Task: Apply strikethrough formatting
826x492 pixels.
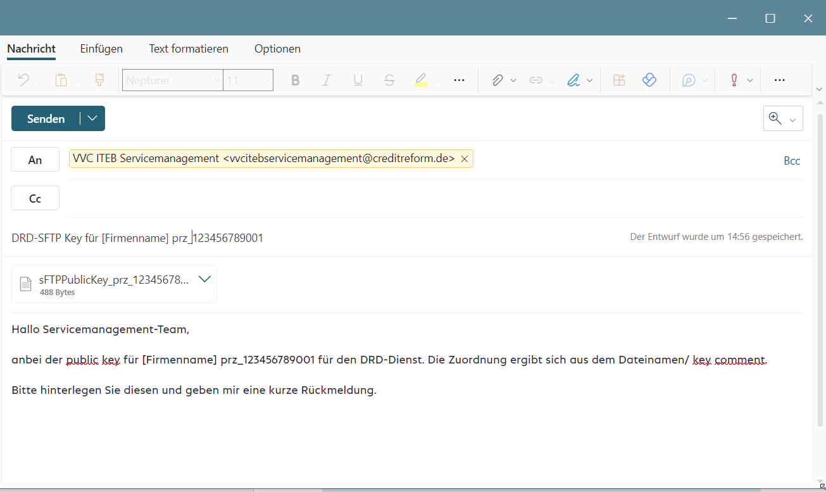Action: tap(389, 80)
